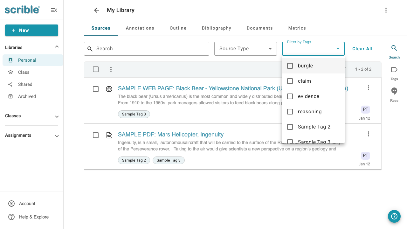The image size is (407, 229).
Task: Toggle the select-all checkbox in list header
Action: click(96, 69)
